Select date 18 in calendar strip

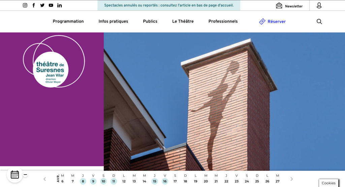(185, 181)
